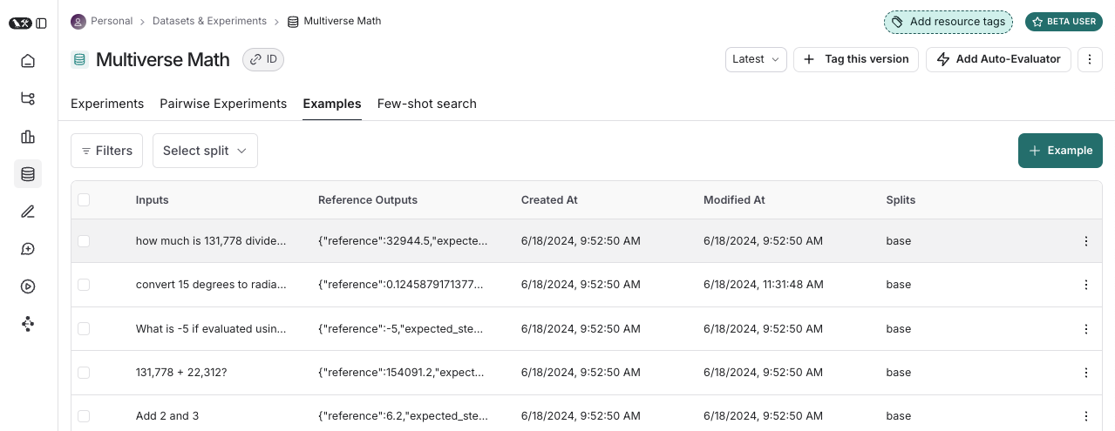Click the home icon in left sidebar
1115x431 pixels.
click(x=28, y=61)
